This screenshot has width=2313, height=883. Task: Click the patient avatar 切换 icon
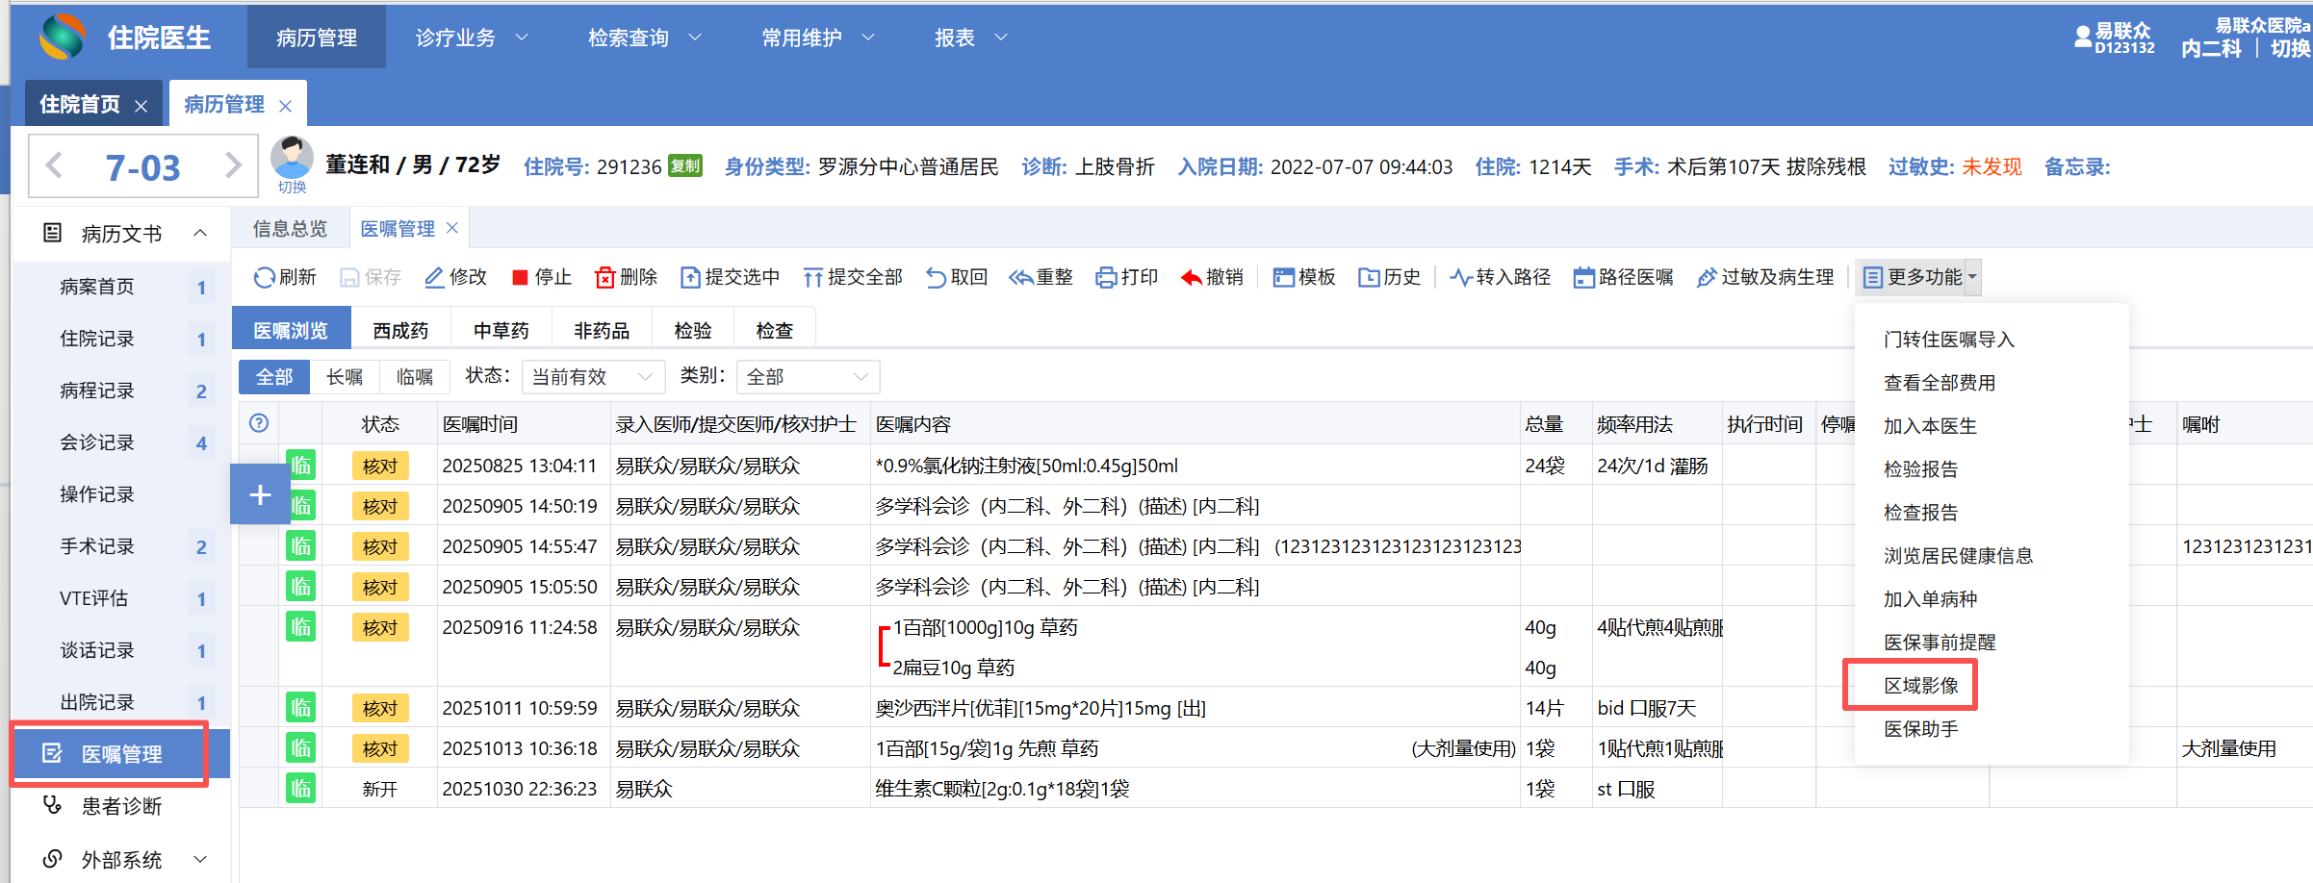[292, 166]
